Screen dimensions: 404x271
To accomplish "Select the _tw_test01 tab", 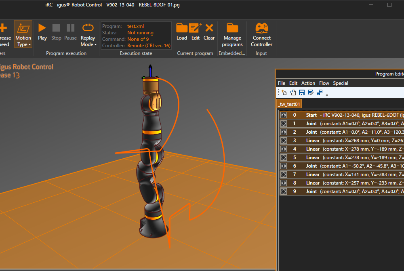I will [x=289, y=104].
